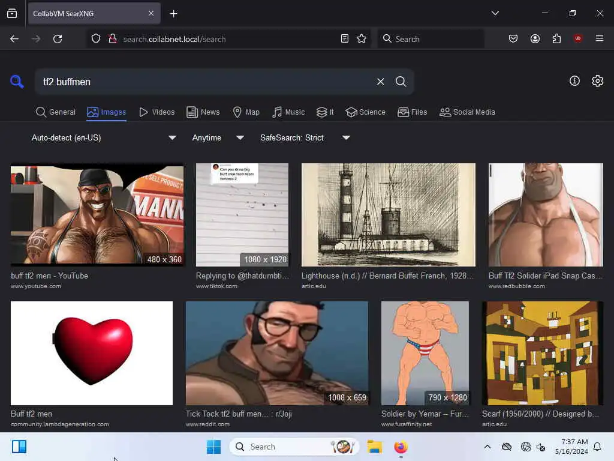Open the 'Replying to @thatdumbti...' TikTok result
This screenshot has height=461, width=614.
coord(242,276)
